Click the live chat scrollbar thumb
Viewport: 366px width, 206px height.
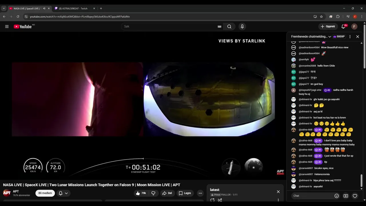click(x=361, y=180)
